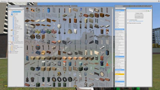Select the yellow highlighted camera tool
The width and height of the screenshot is (160, 90).
click(x=120, y=74)
